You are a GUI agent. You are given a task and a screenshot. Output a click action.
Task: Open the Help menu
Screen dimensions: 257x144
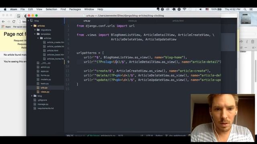(100, 9)
